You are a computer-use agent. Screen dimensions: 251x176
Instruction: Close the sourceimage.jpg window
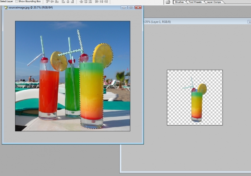(138, 8)
